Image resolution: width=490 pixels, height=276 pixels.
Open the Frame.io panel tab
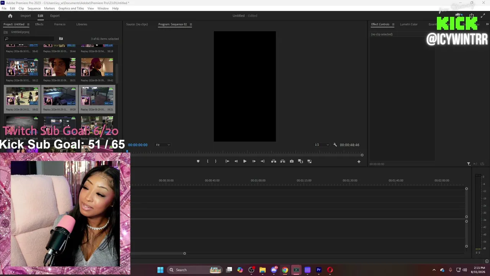[60, 25]
